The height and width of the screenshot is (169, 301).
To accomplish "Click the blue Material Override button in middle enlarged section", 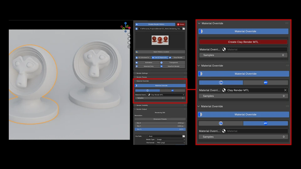I will [243, 74].
